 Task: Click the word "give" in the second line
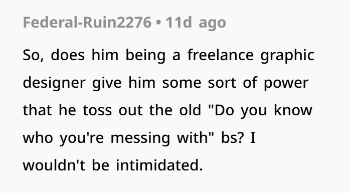click(x=107, y=83)
